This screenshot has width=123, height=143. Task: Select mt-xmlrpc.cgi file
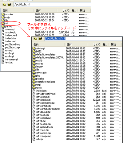click(x=42, y=136)
